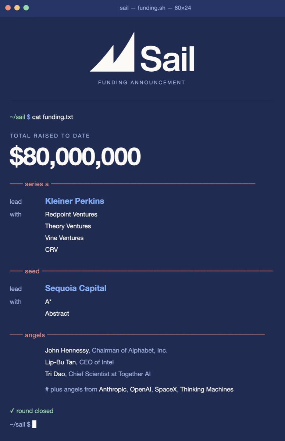Click the green round closed checkmark
Screen dimensions: 285x441
pyautogui.click(x=12, y=410)
